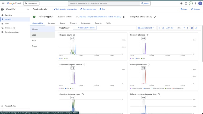Image resolution: width=203 pixels, height=114 pixels.
Task: Toggle the 2xx legend in Request count
Action: [61, 59]
